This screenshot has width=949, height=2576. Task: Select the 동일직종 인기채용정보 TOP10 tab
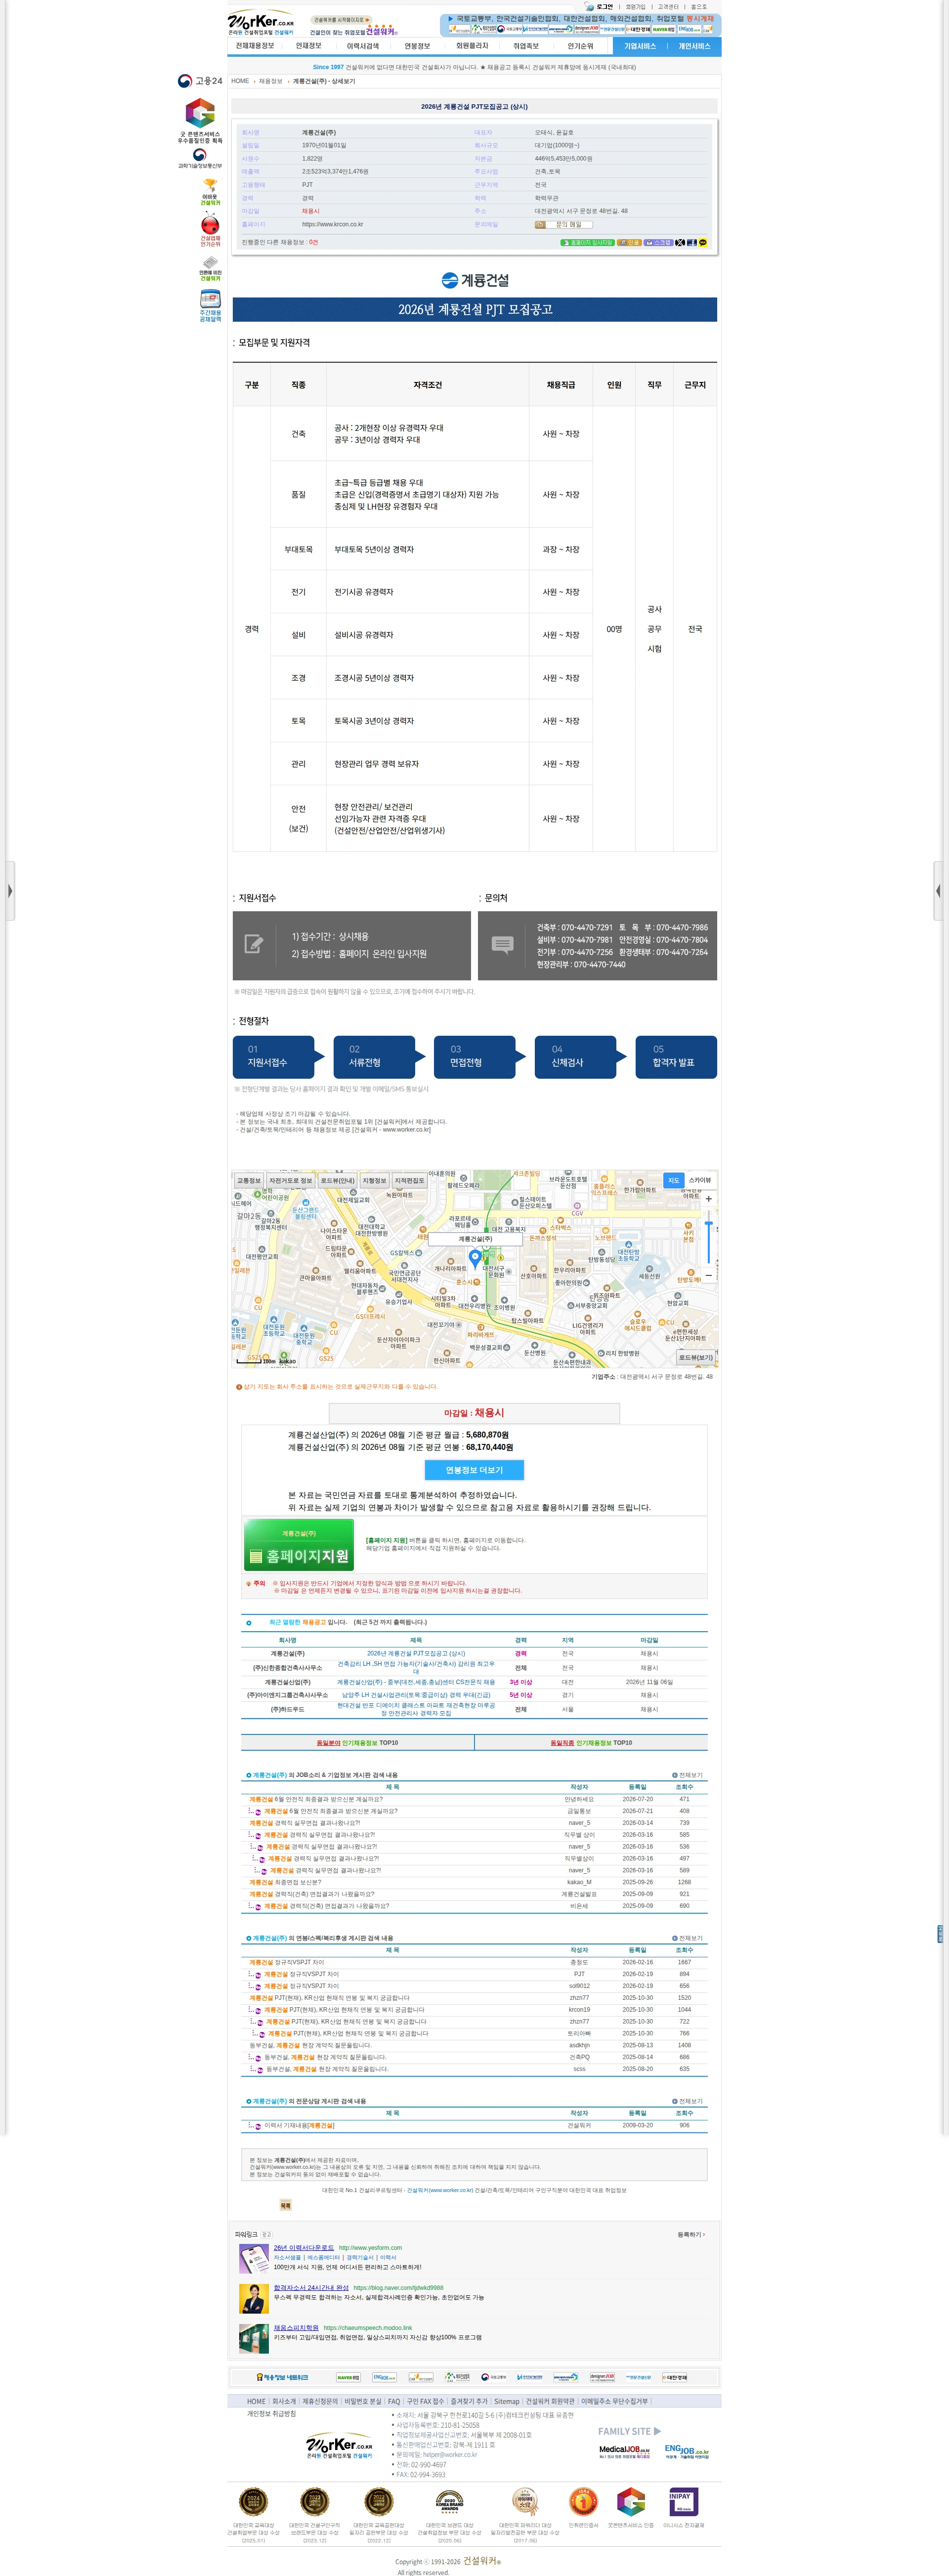click(591, 1742)
